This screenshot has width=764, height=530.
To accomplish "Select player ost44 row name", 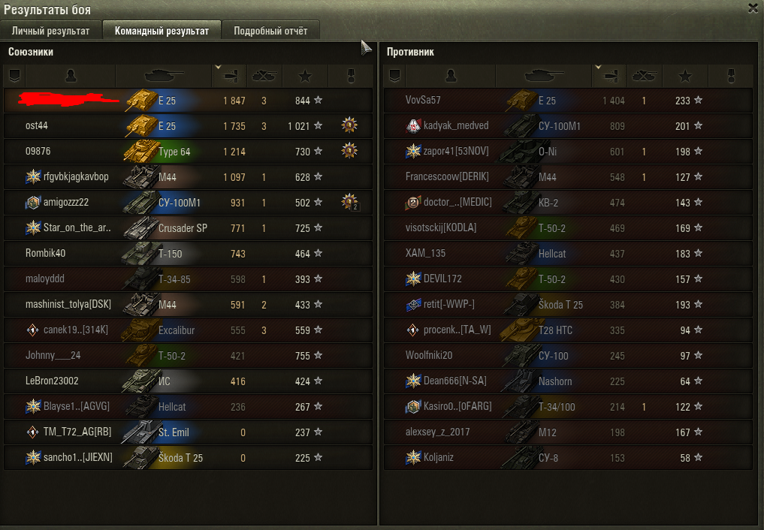I will click(x=37, y=125).
